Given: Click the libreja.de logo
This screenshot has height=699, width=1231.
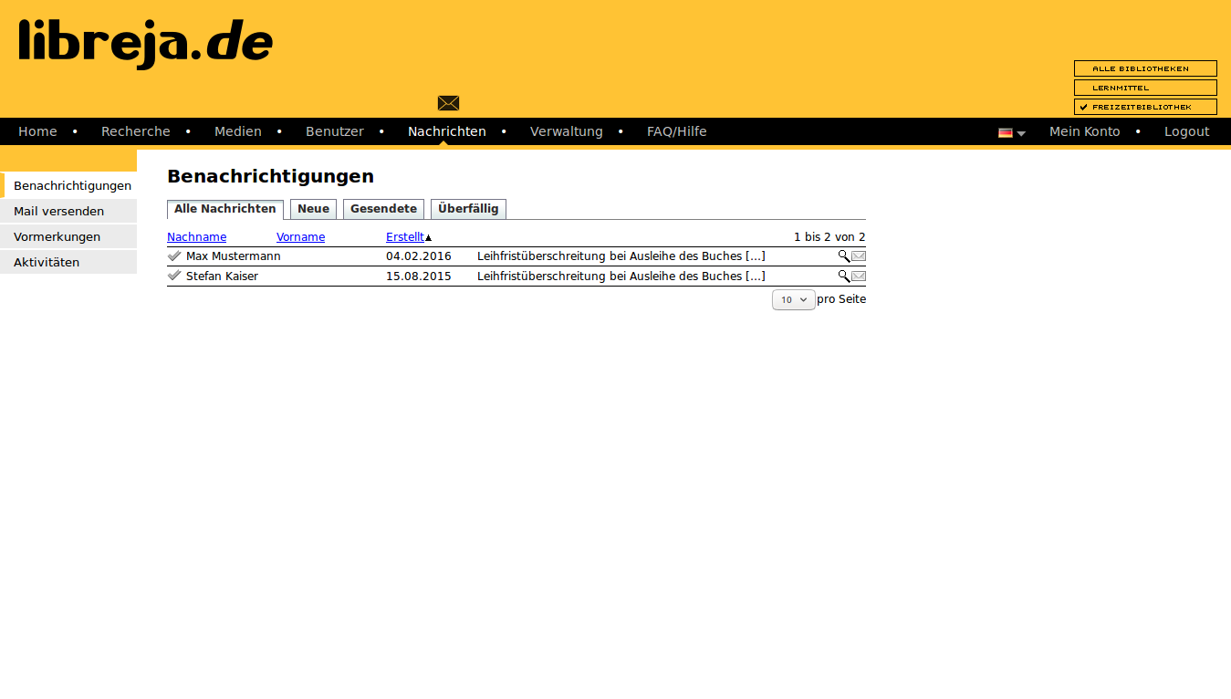Looking at the screenshot, I should coord(146,43).
